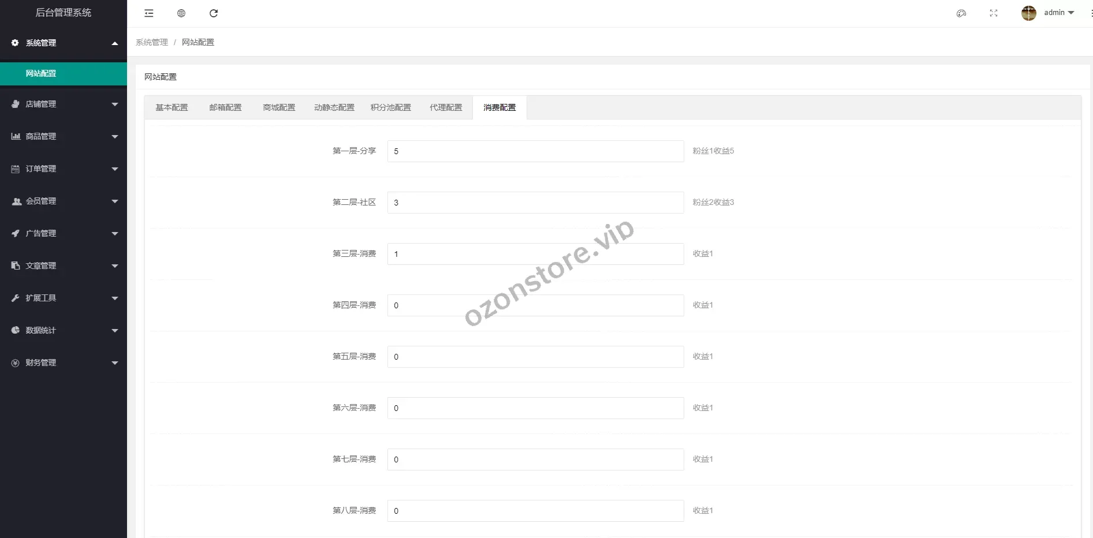This screenshot has height=538, width=1093.
Task: Click the 财务管理 yen icon
Action: (x=16, y=363)
